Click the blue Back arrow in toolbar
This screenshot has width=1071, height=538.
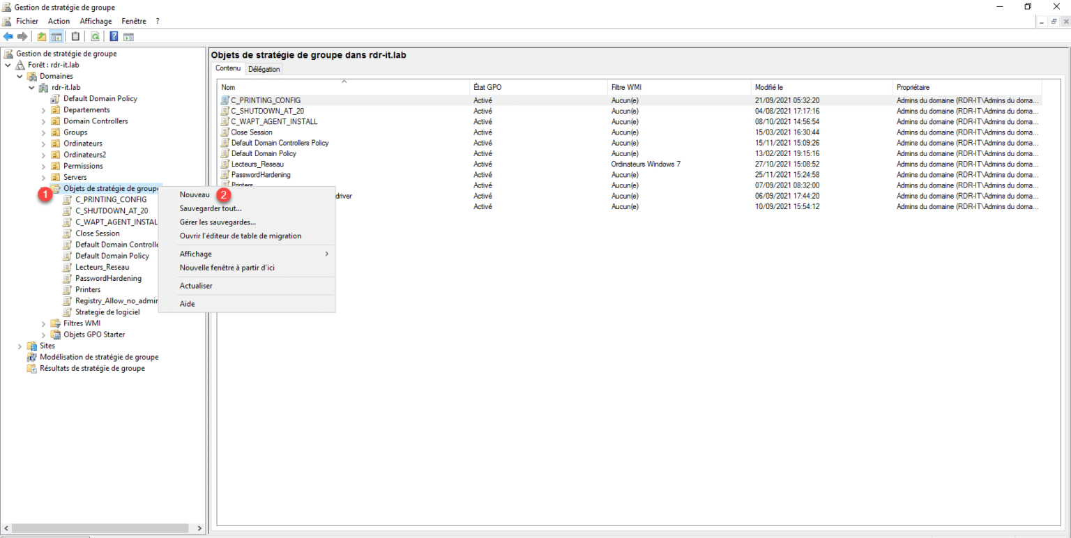click(8, 36)
